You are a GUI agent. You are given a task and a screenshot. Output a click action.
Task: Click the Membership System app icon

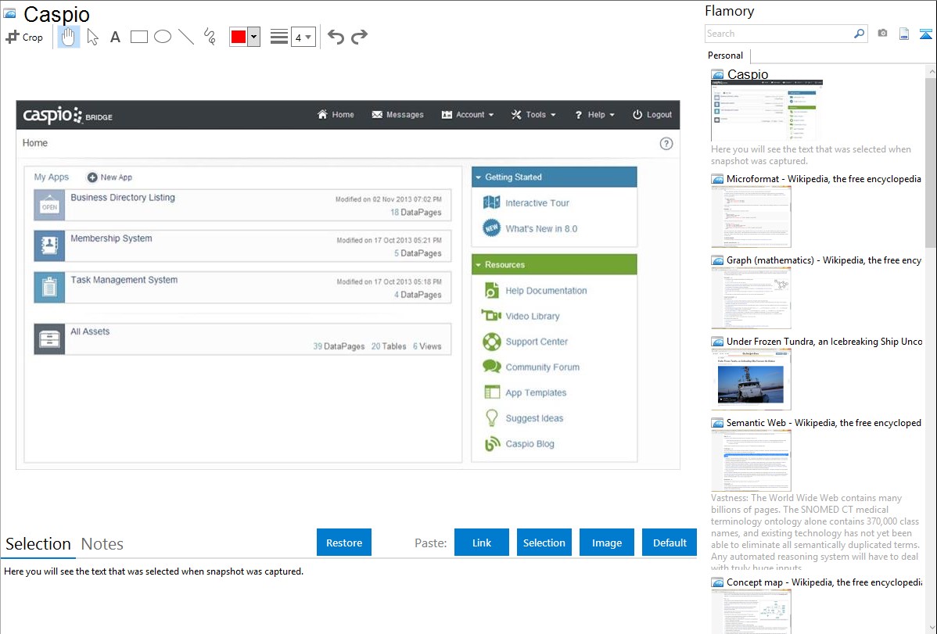click(49, 245)
